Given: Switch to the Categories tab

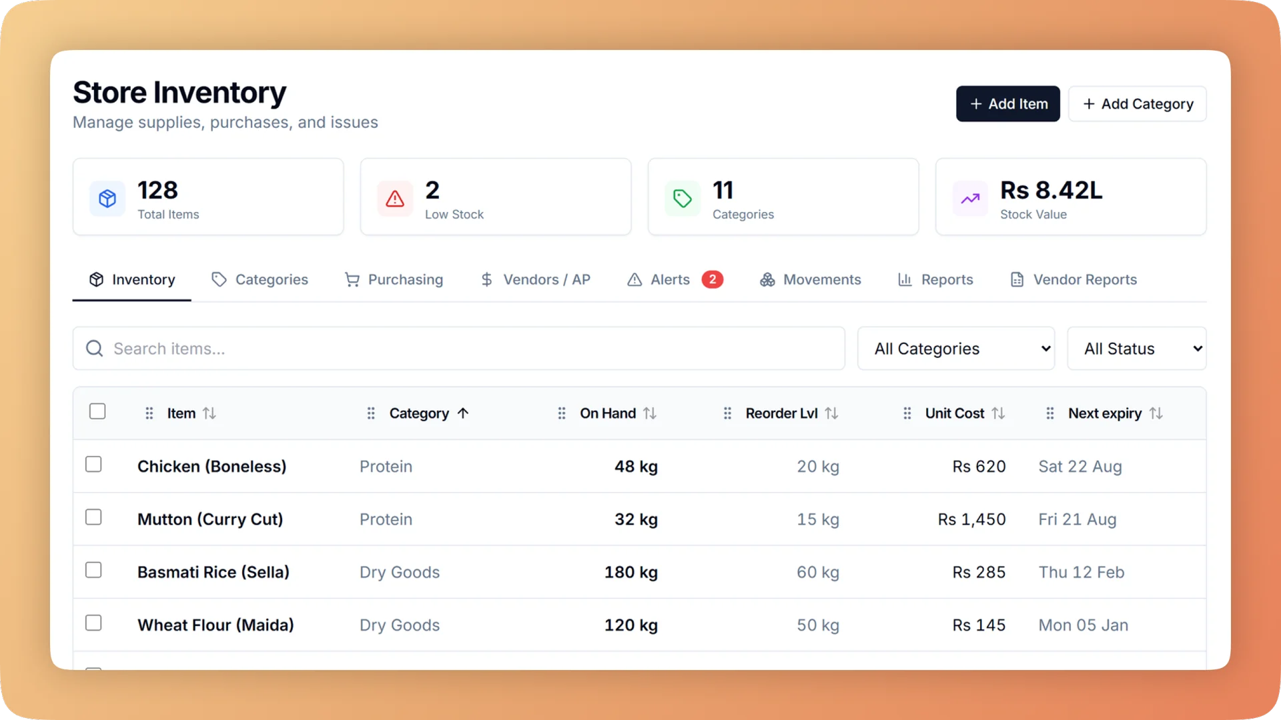Looking at the screenshot, I should 260,280.
